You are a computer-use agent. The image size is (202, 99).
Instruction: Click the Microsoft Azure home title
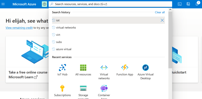pyautogui.click(x=24, y=4)
